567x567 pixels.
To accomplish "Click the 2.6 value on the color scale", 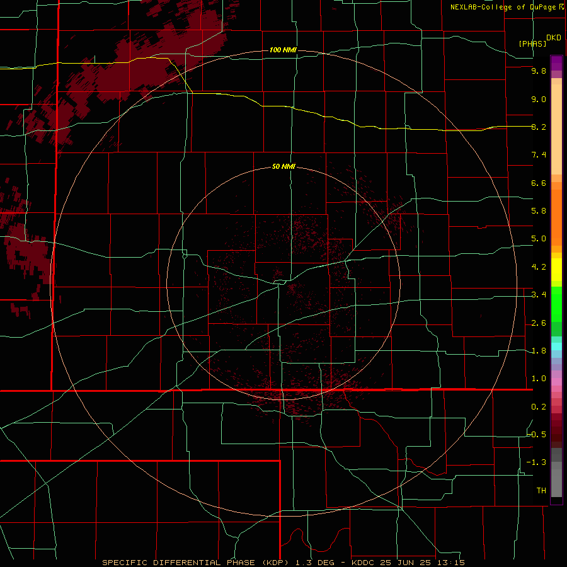I will (x=539, y=323).
